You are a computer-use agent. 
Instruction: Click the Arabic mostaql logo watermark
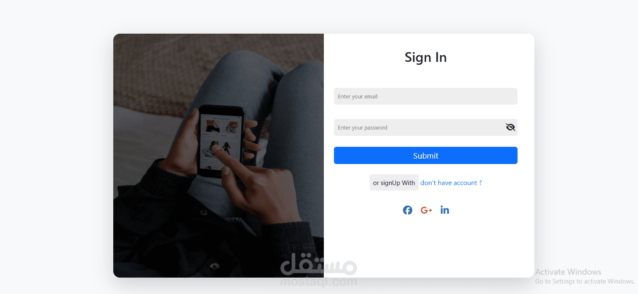(x=319, y=264)
